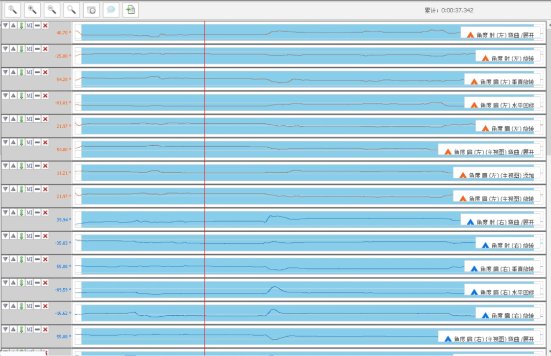Toggle the MI button on the -25.80° row
Image resolution: width=551 pixels, height=356 pixels.
point(29,49)
